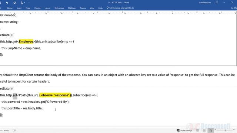Select the Web Layout view icon
Screen dimensions: 237x133
[211, 130]
